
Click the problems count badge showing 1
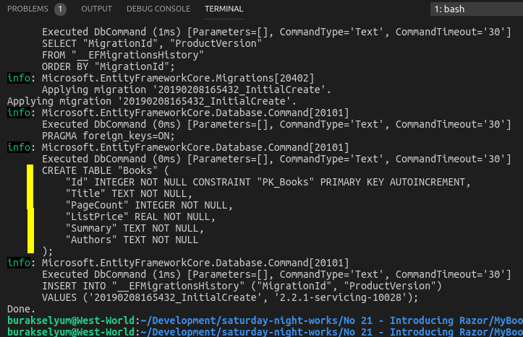click(60, 9)
